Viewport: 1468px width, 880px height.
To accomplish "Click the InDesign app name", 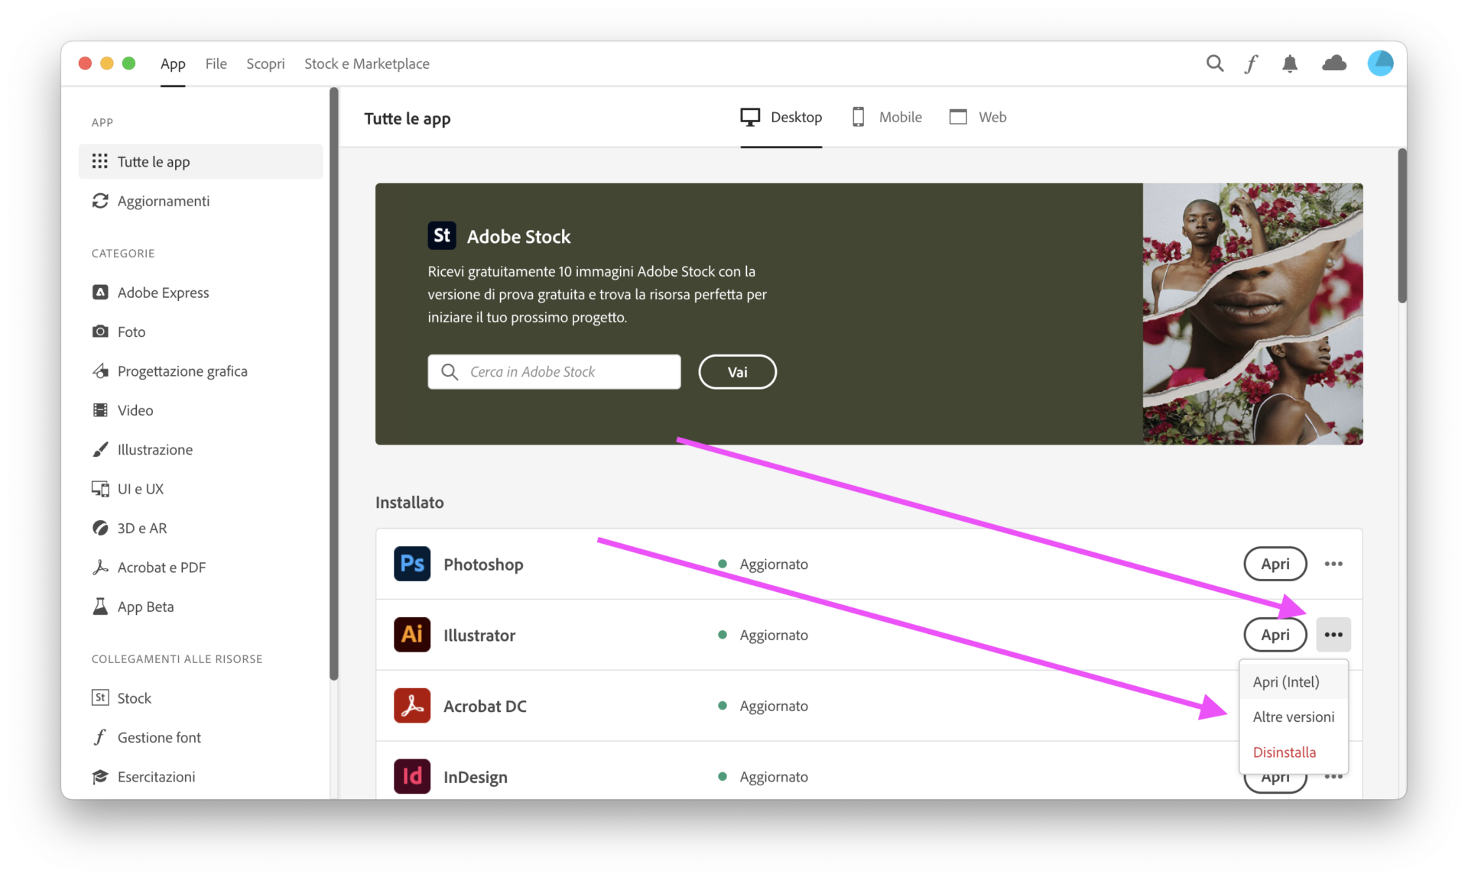I will (x=476, y=777).
